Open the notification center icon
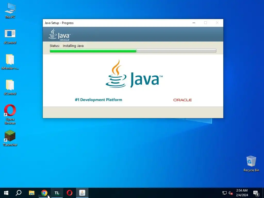 pos(256,193)
